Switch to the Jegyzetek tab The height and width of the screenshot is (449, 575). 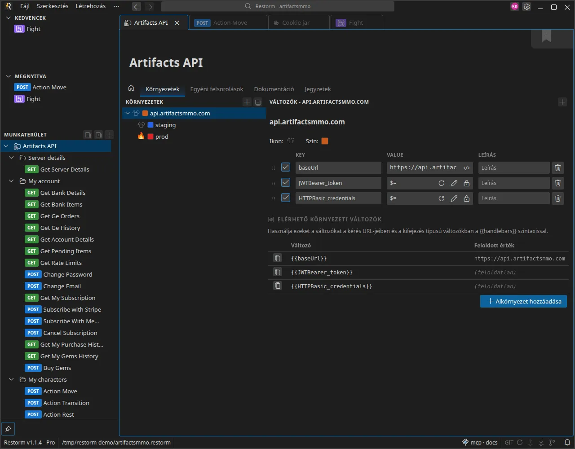point(318,89)
